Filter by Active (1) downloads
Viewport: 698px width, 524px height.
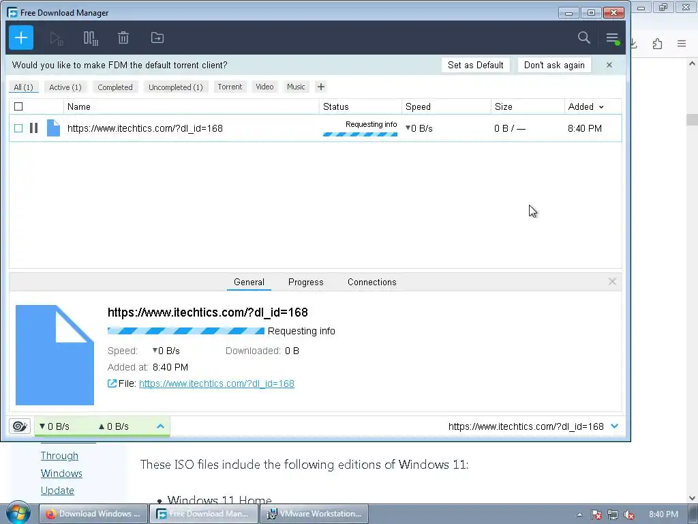tap(65, 87)
